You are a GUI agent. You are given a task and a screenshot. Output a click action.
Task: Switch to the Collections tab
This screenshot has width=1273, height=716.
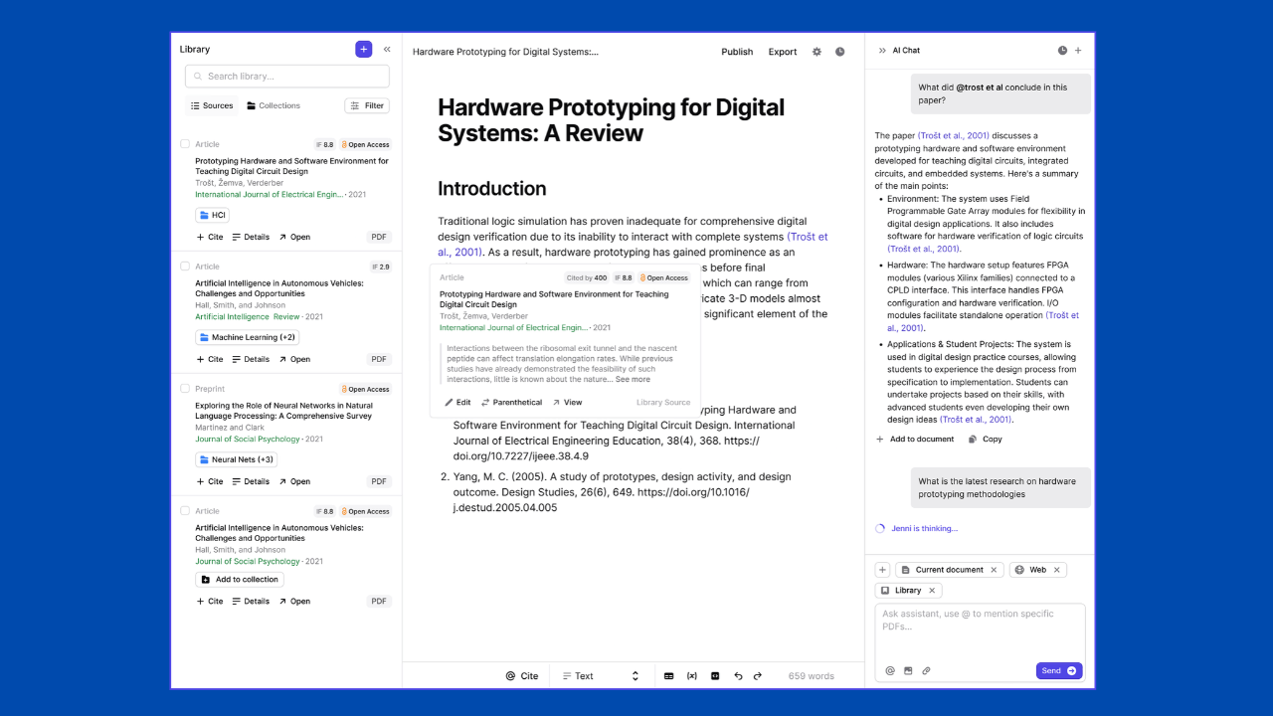(273, 105)
